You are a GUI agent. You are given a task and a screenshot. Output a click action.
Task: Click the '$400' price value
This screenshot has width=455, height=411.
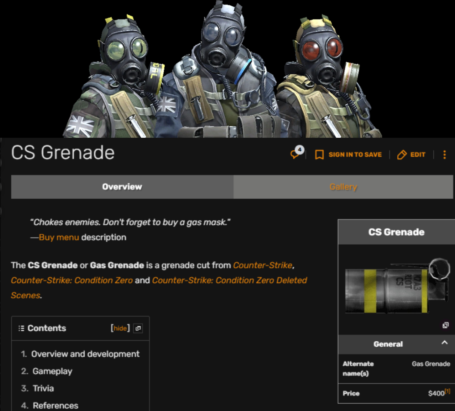[436, 393]
